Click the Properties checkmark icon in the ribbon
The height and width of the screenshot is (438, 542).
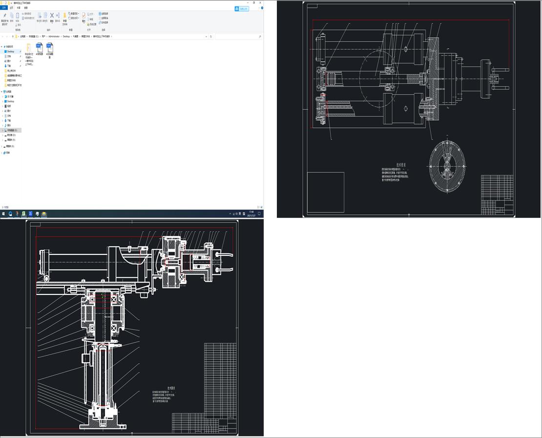(83, 16)
